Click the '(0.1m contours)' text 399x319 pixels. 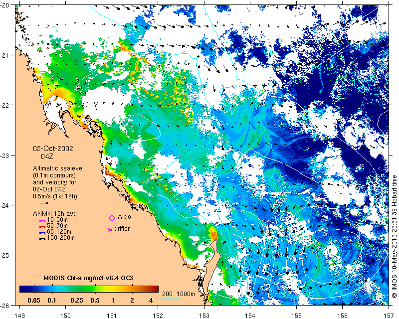coord(54,175)
